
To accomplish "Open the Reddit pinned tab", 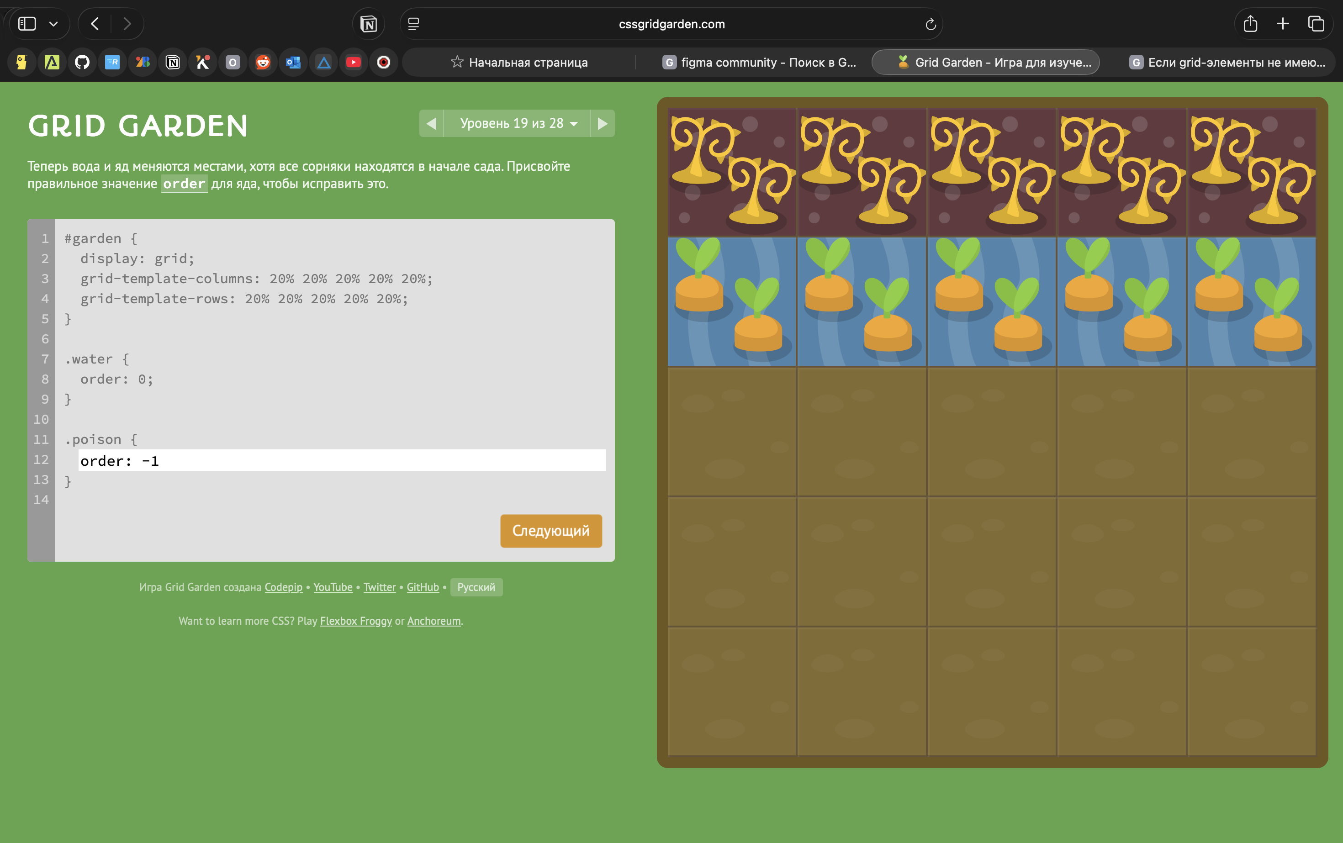I will (263, 62).
